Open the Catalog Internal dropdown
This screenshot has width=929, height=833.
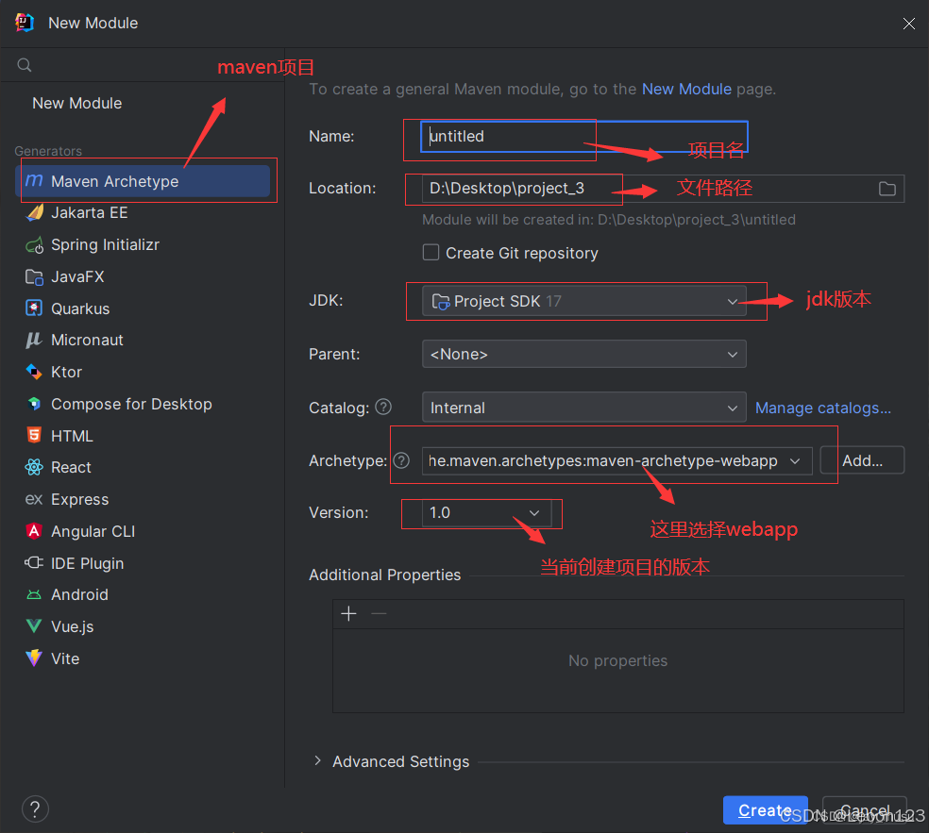pos(583,408)
